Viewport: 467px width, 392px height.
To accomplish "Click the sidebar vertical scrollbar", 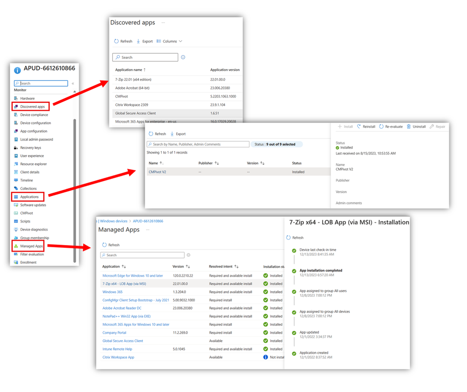I will pyautogui.click(x=74, y=190).
